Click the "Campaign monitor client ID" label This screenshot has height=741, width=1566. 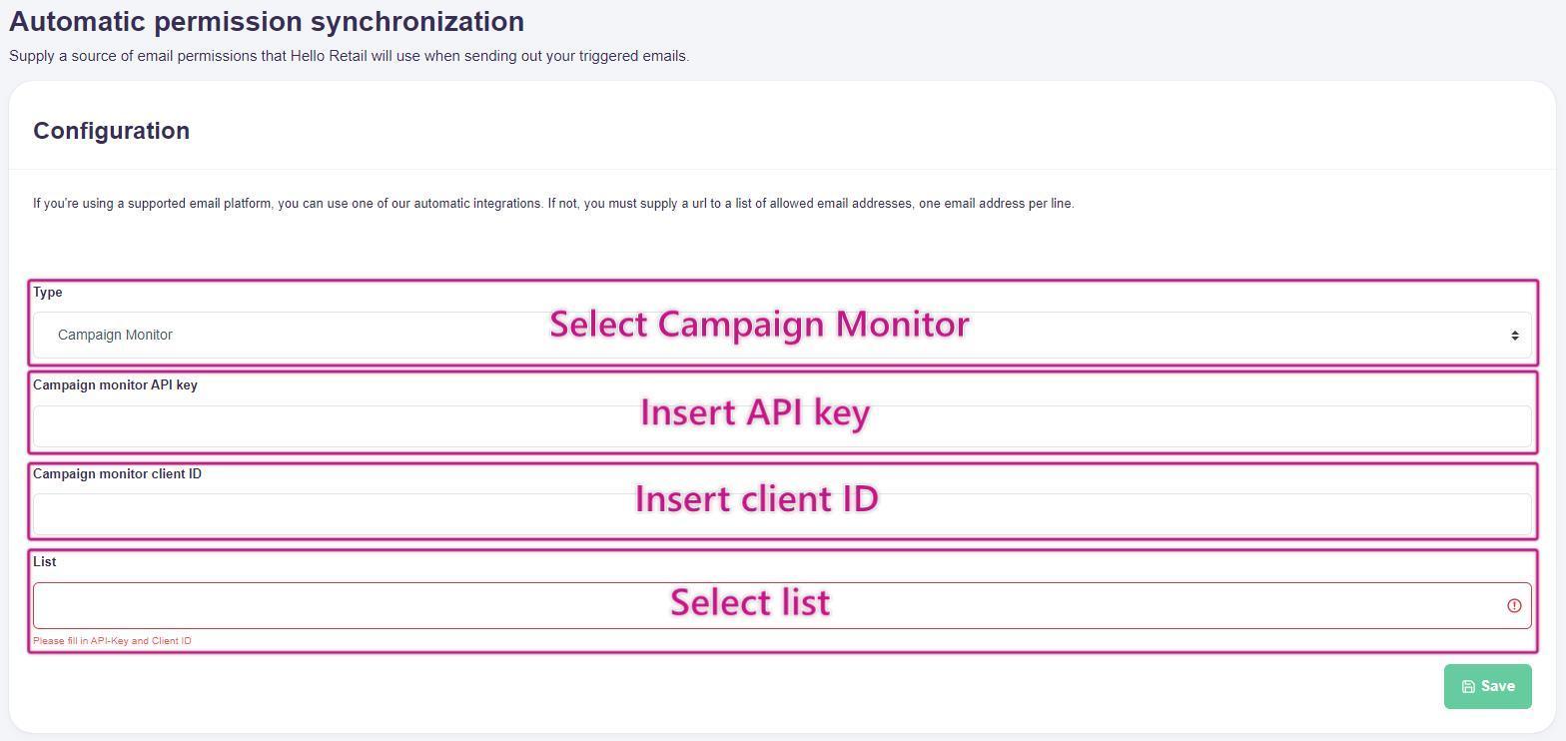point(117,474)
